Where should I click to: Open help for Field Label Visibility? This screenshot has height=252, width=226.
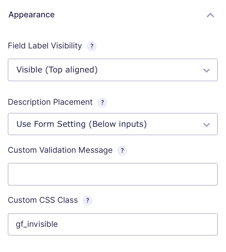pos(92,46)
